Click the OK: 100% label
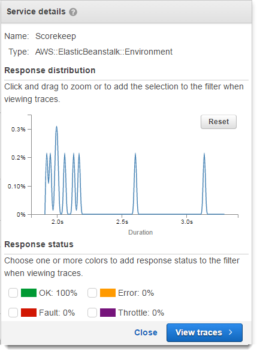This screenshot has width=257, height=354. coord(58,293)
